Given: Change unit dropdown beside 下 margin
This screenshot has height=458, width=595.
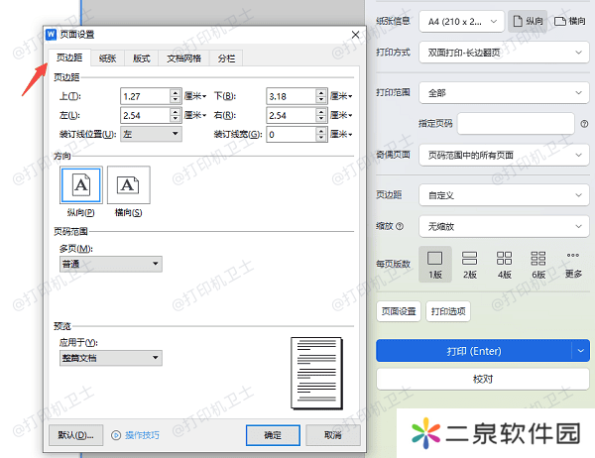Looking at the screenshot, I should (341, 96).
